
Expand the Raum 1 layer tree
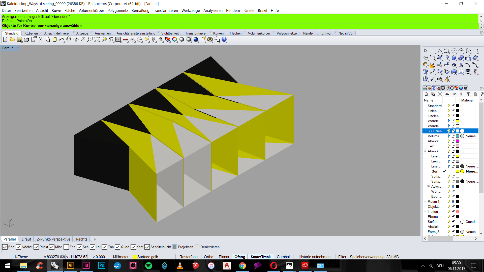click(425, 201)
